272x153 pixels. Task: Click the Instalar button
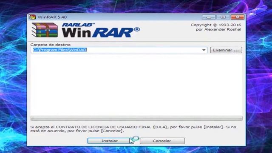[x=109, y=141]
